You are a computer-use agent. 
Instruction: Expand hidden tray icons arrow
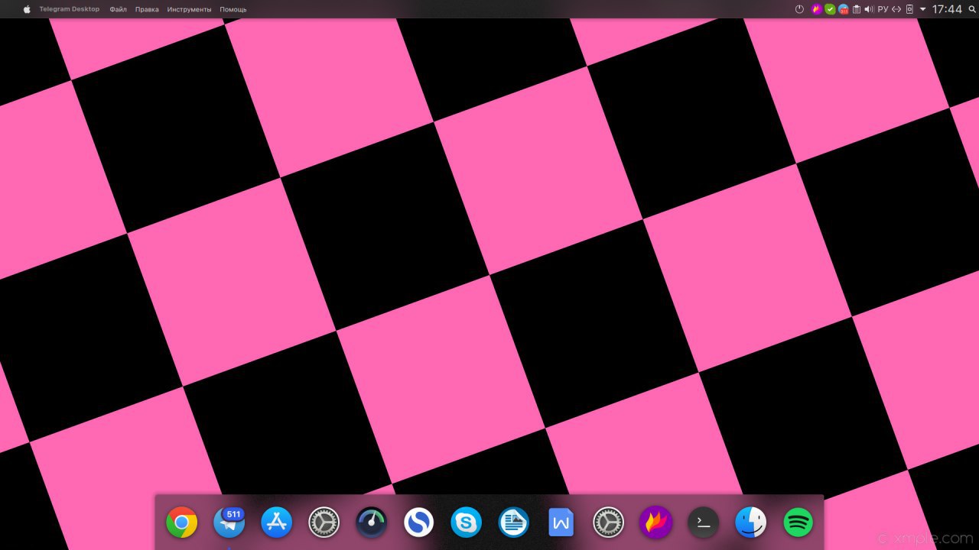[923, 9]
